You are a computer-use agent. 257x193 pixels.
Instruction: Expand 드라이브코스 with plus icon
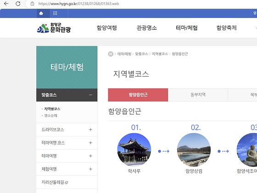pyautogui.click(x=90, y=130)
